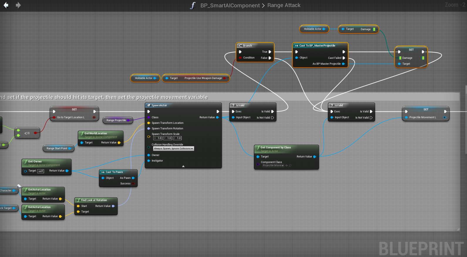The width and height of the screenshot is (467, 257).
Task: Select the Range Start Point variable node
Action: click(57, 148)
